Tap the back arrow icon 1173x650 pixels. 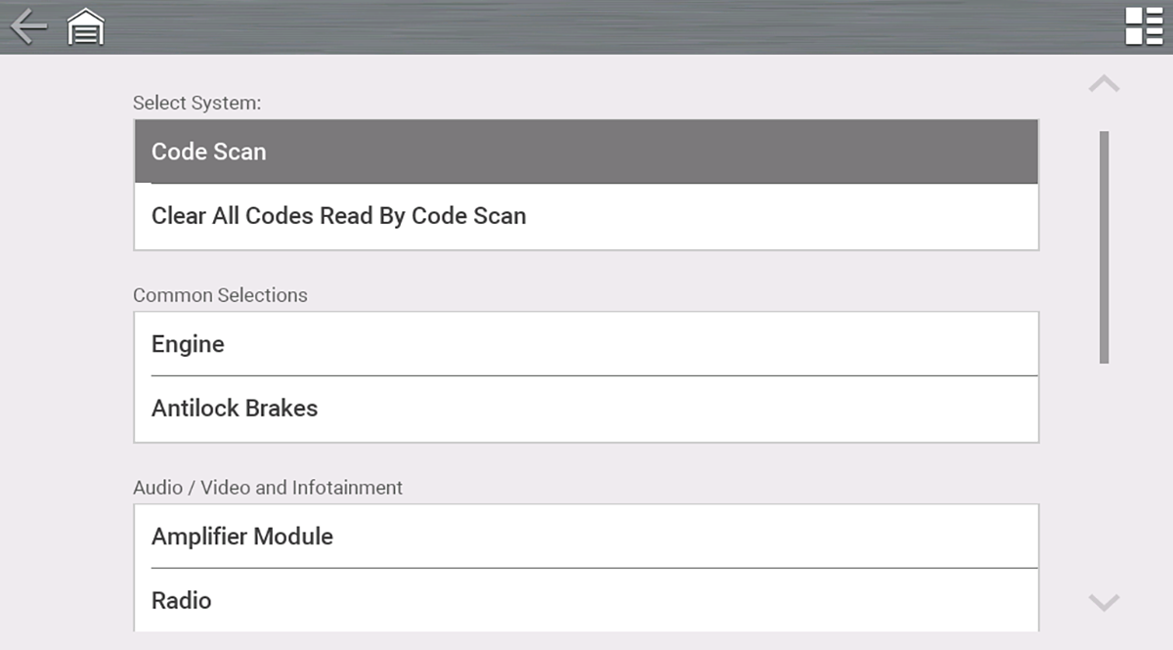pos(28,26)
